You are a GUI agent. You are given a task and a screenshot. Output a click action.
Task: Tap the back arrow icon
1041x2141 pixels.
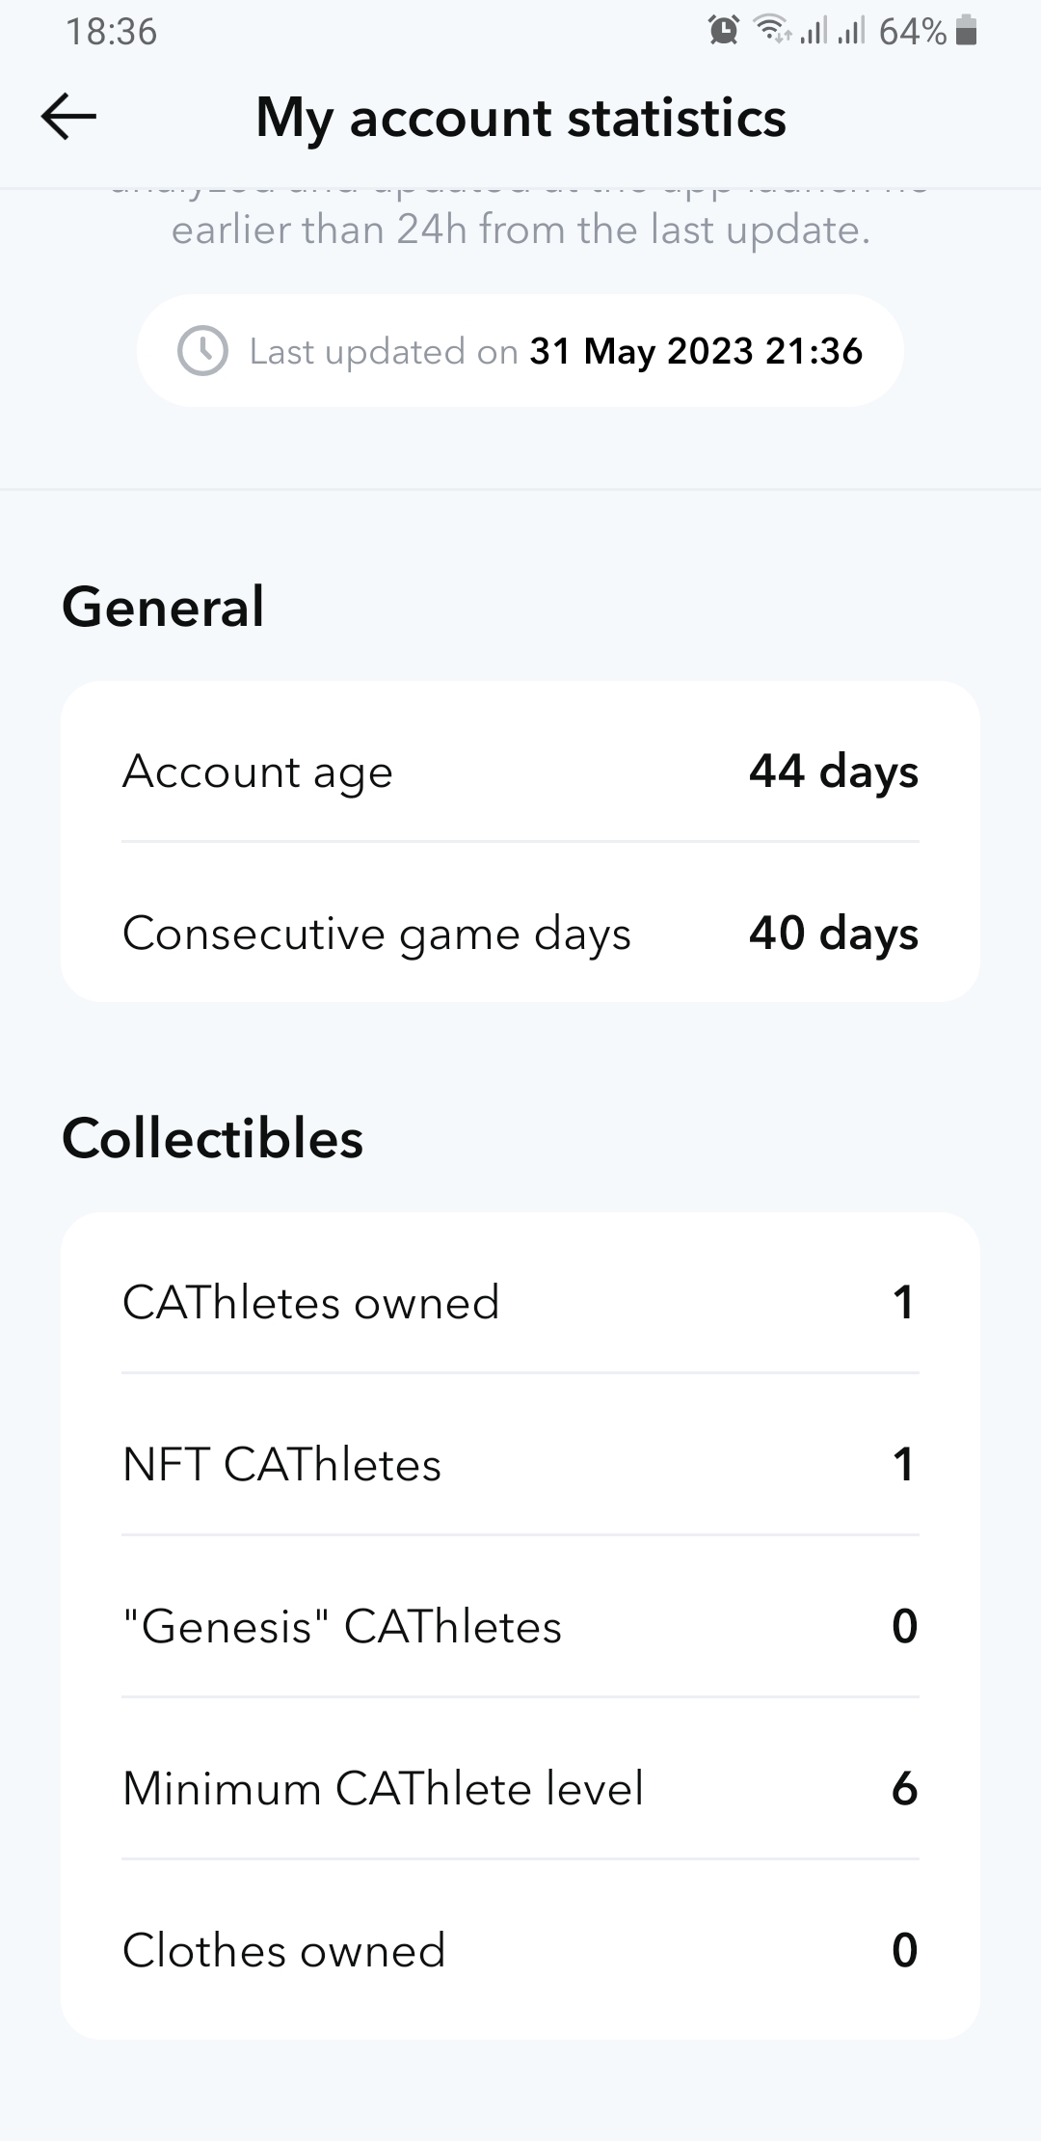click(68, 117)
